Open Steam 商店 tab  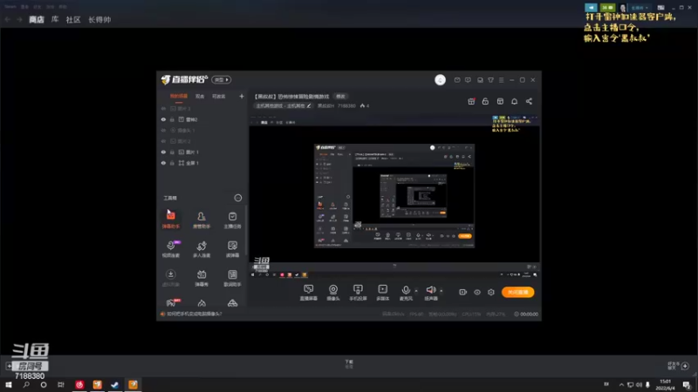tap(37, 19)
